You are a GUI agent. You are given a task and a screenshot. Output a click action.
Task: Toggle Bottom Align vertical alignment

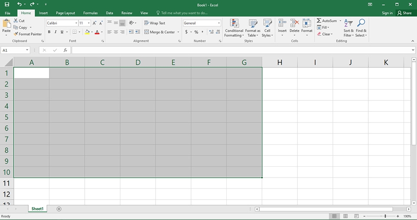pos(122,23)
